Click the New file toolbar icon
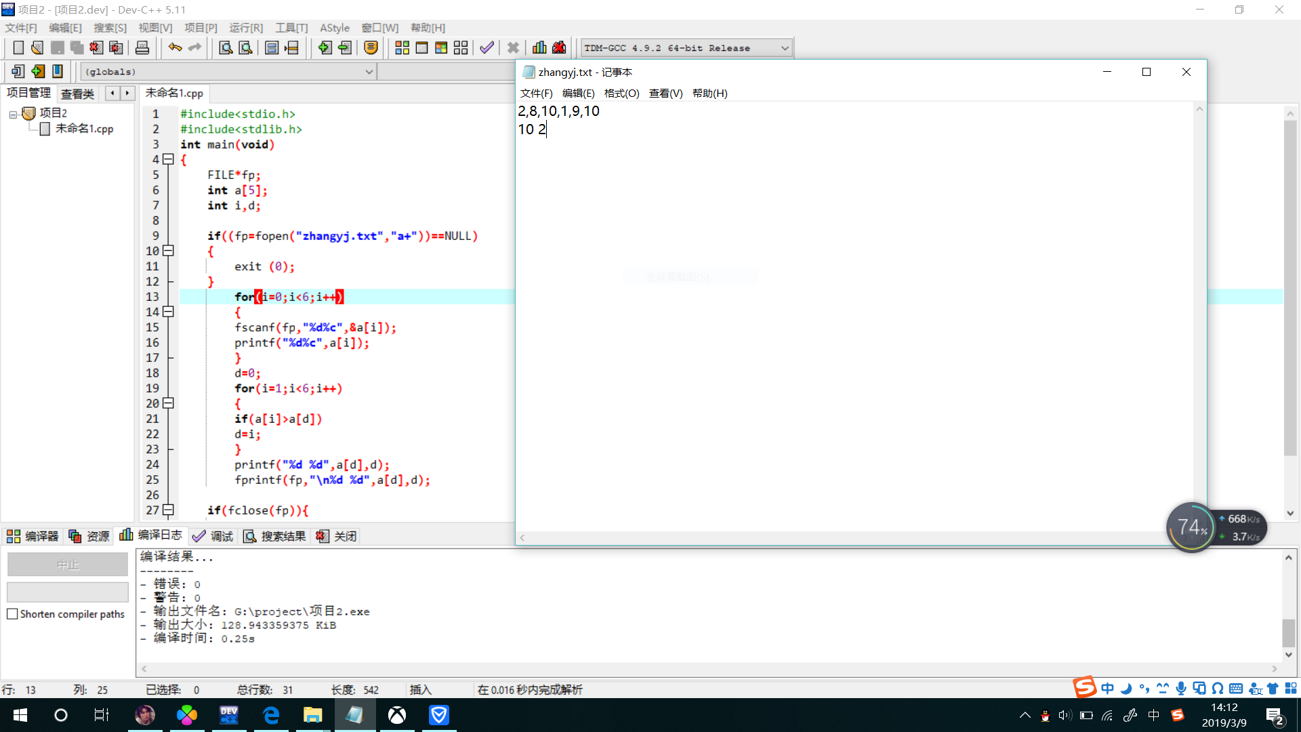Viewport: 1301px width, 732px height. pos(18,47)
